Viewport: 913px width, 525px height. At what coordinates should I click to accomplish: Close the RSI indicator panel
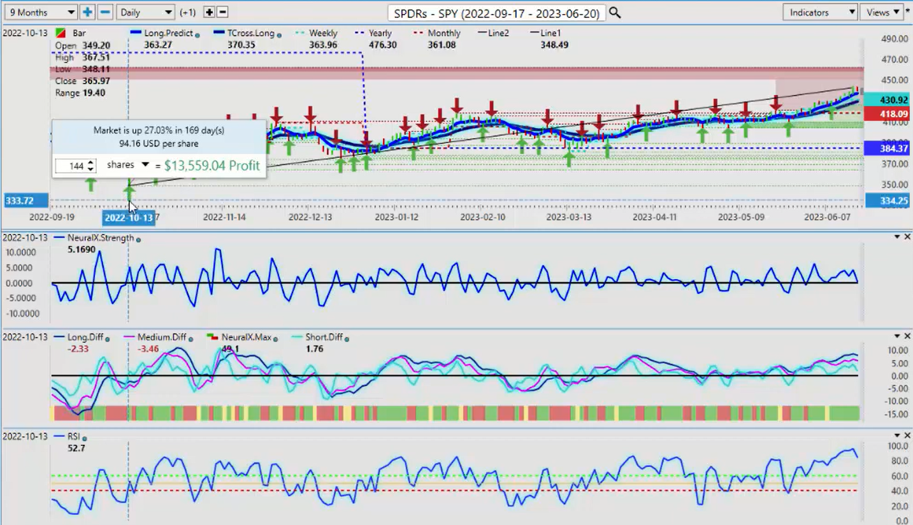click(907, 435)
